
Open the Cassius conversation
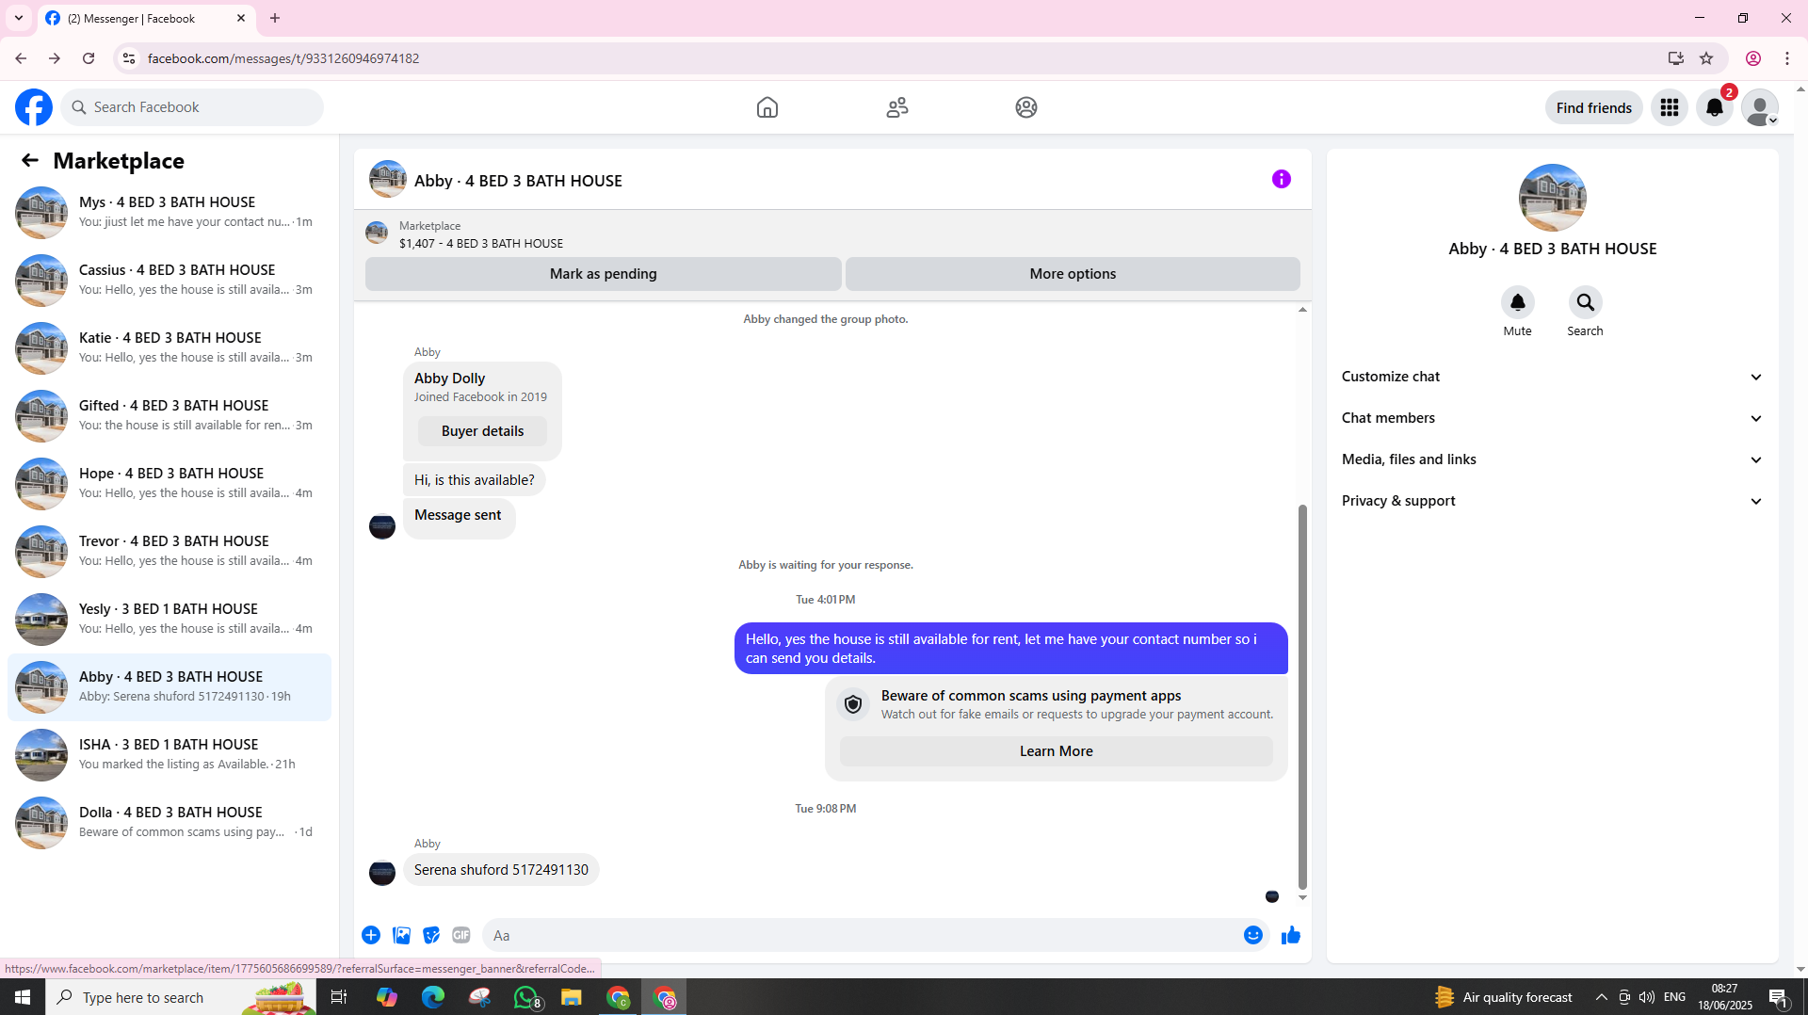169,280
